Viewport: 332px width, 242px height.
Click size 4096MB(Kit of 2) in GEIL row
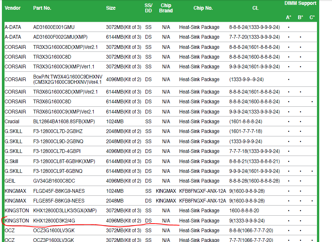(124, 181)
